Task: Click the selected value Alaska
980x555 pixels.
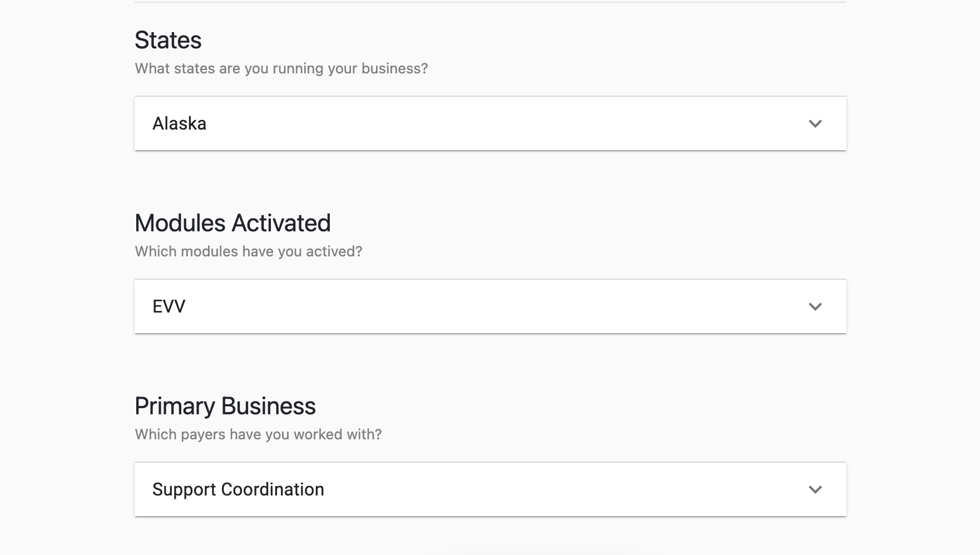Action: pyautogui.click(x=179, y=123)
